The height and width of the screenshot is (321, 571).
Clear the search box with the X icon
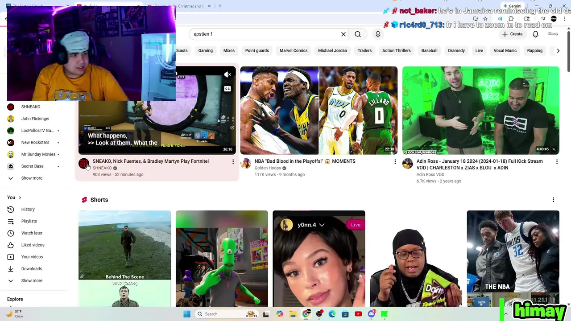(x=343, y=34)
